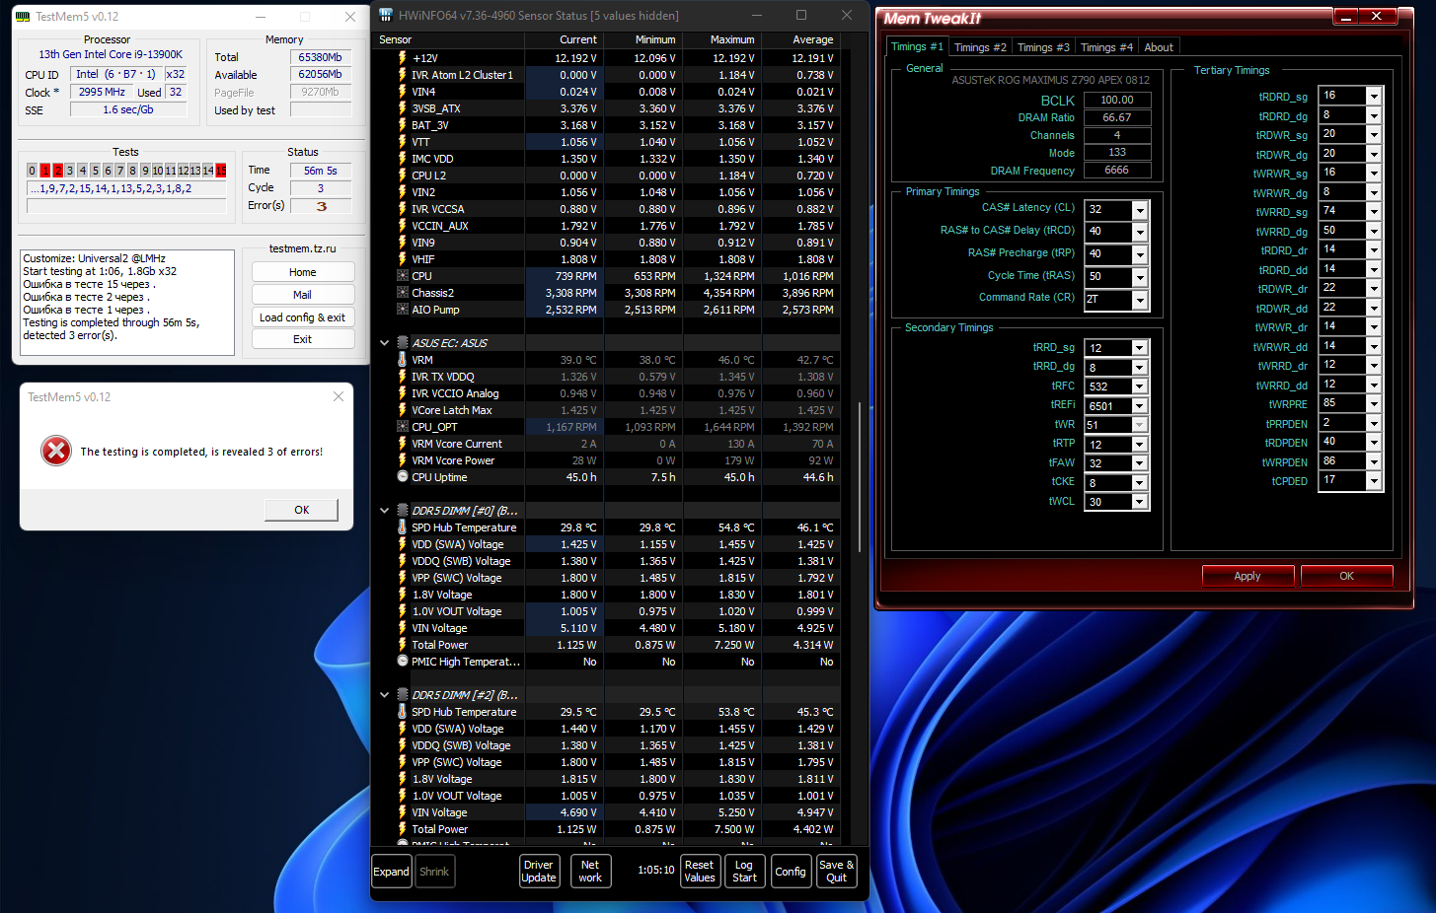1436x913 pixels.
Task: Click the TestMem5 main window title icon
Action: click(x=24, y=17)
